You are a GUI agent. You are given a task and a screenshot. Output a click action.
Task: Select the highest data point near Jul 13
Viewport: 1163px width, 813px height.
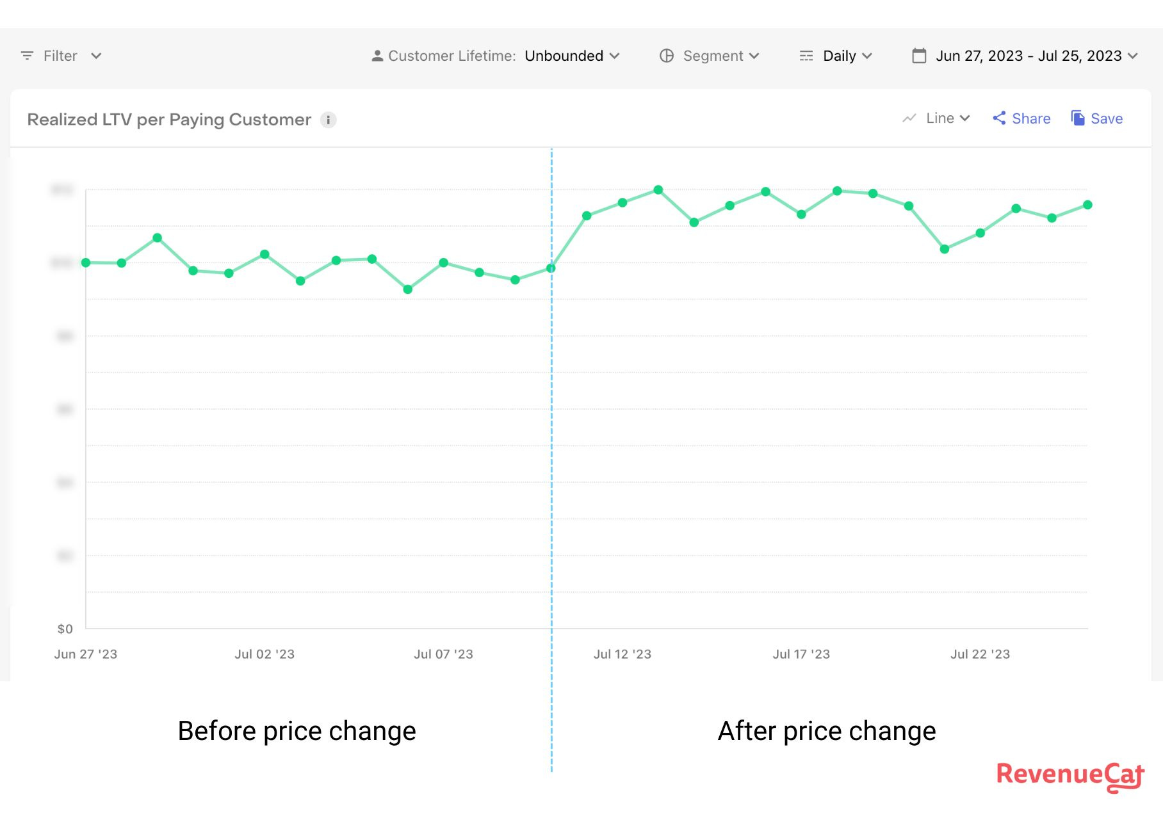click(658, 189)
